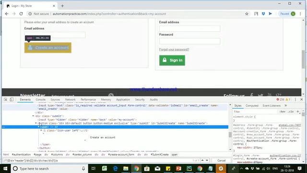Open PowerPoint from the taskbar
The image size is (307, 173).
(x=178, y=169)
